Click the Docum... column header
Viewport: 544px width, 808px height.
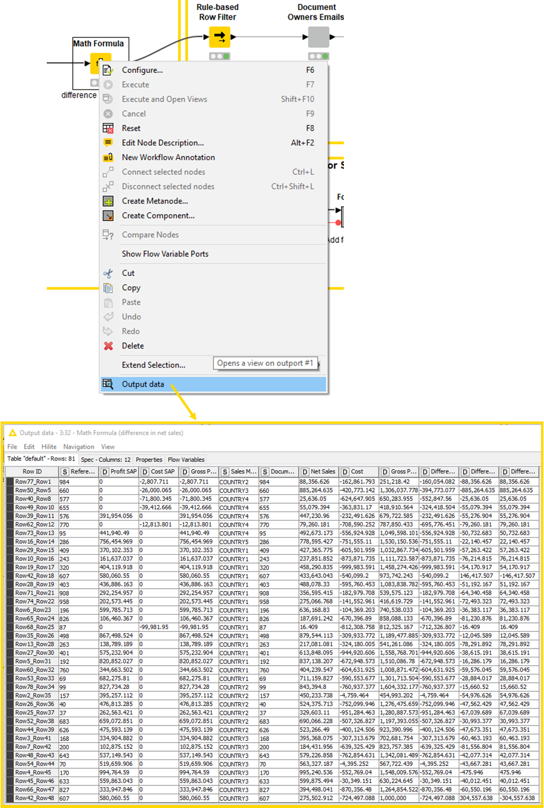[x=279, y=472]
